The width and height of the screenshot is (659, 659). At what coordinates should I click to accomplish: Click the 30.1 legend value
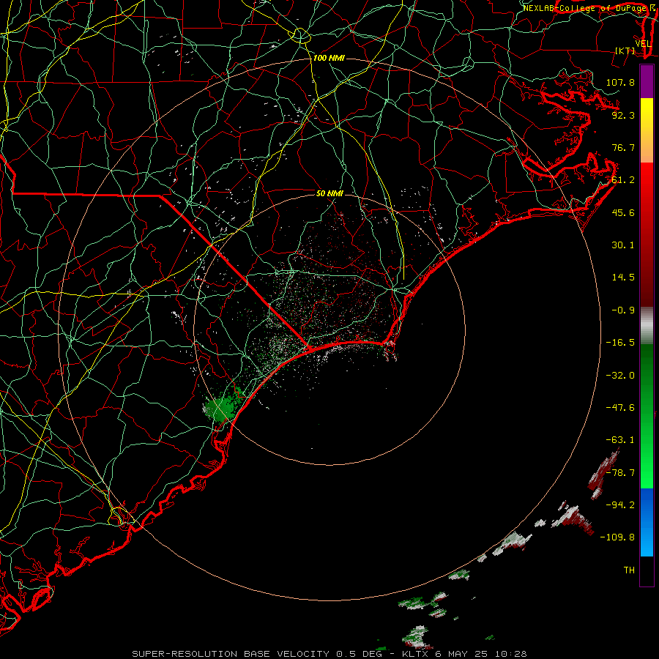(x=623, y=245)
